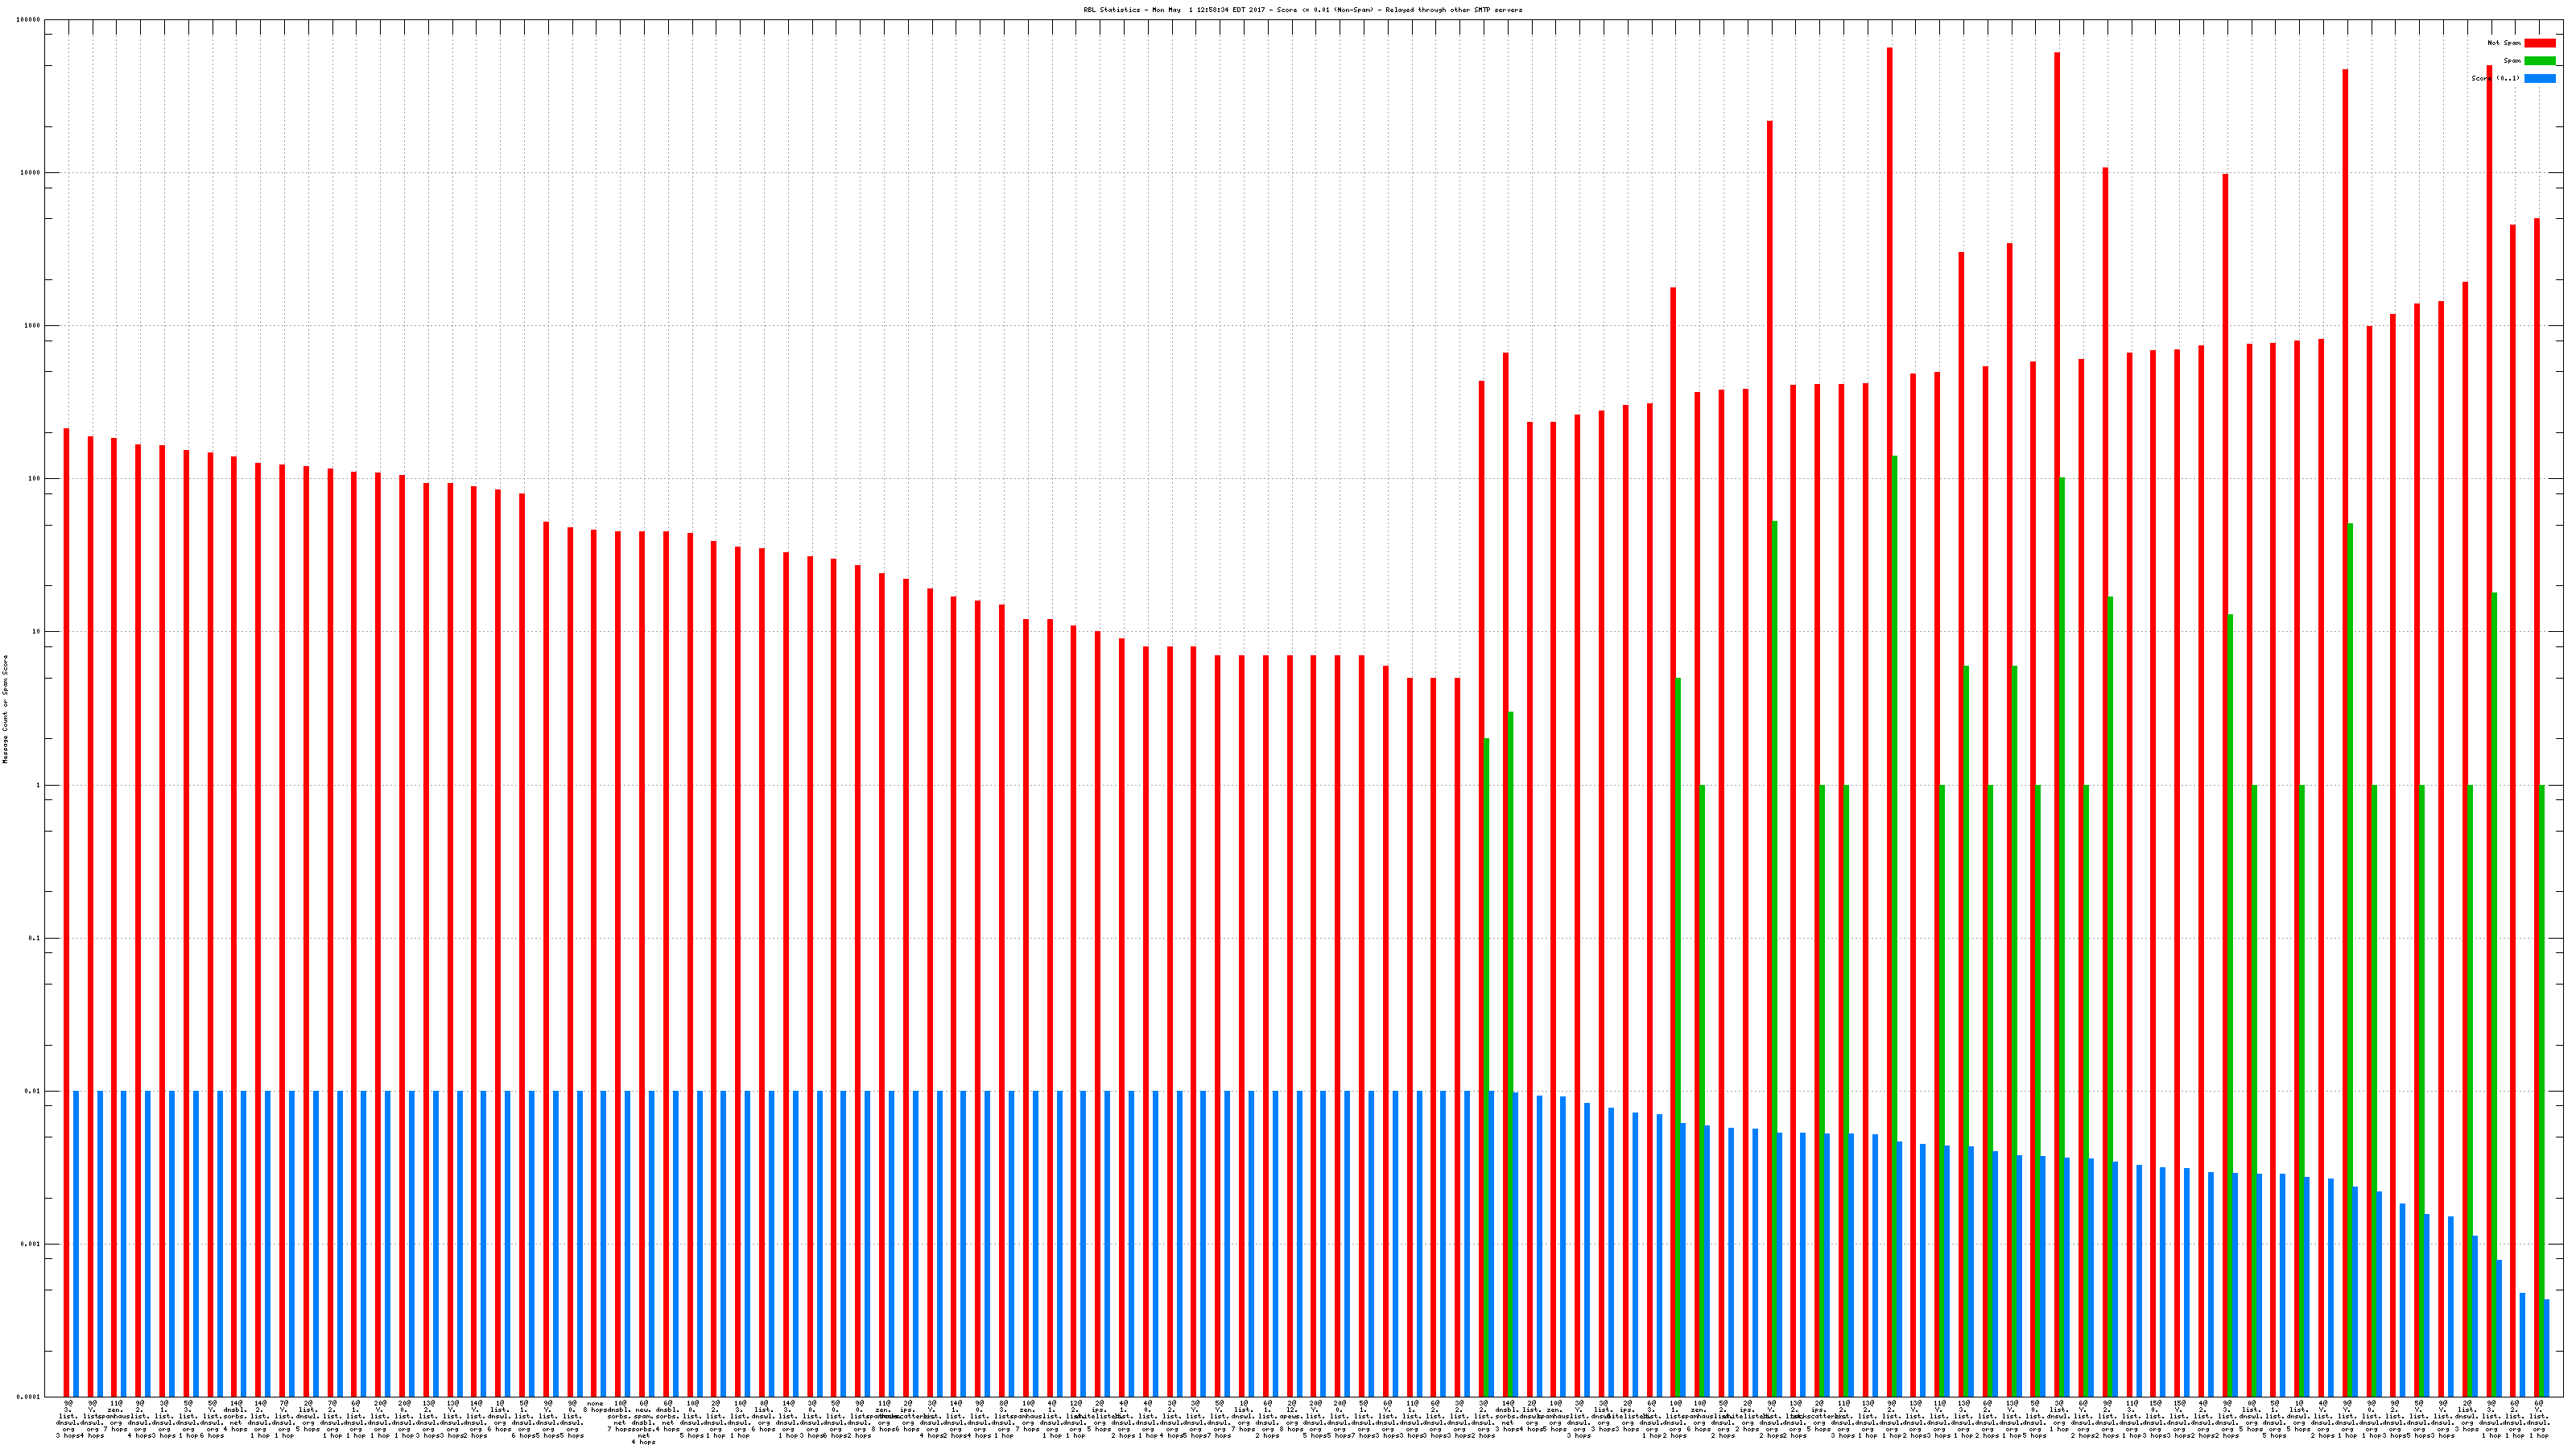This screenshot has height=1449, width=2576.
Task: Click the blue Score (0..1) legend swatch
Action: 2539,78
